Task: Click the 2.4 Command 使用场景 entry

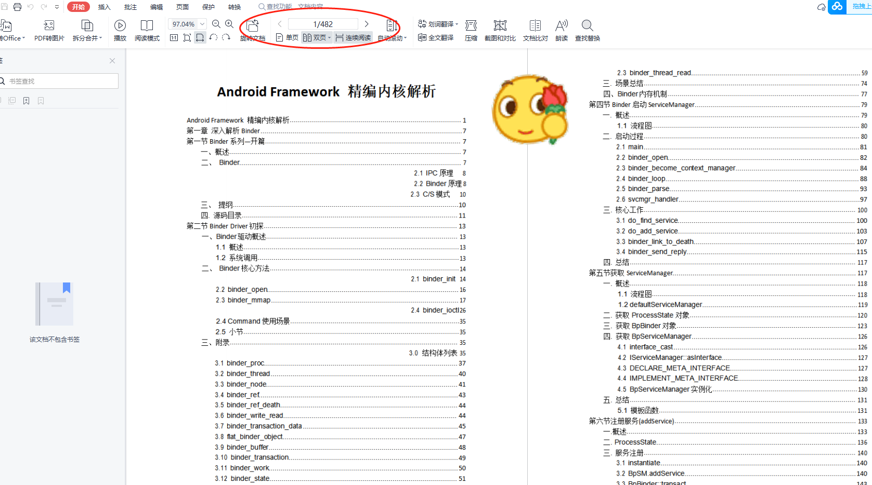Action: click(341, 321)
